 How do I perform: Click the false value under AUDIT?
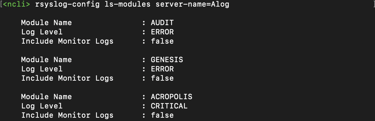[x=162, y=41]
